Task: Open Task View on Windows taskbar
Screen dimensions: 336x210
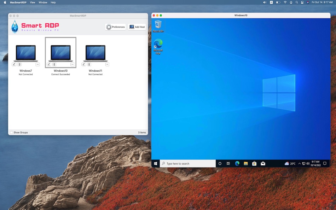Action: [x=228, y=163]
